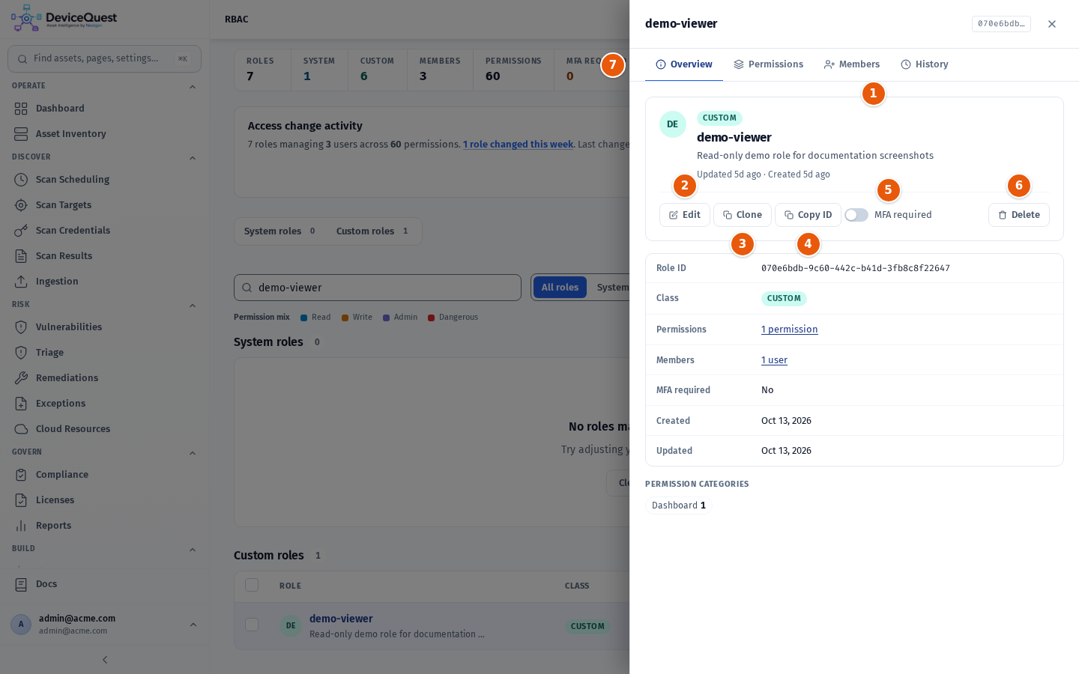
Task: Click the demo-viewer role search field
Action: [x=378, y=288]
